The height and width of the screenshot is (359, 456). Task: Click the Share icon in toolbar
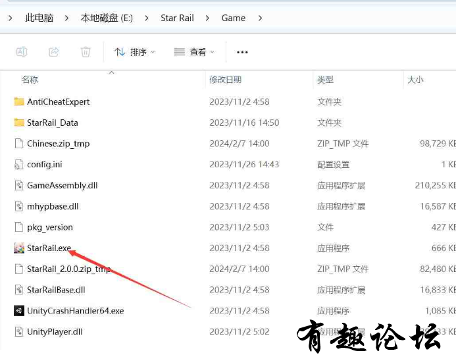pyautogui.click(x=54, y=51)
